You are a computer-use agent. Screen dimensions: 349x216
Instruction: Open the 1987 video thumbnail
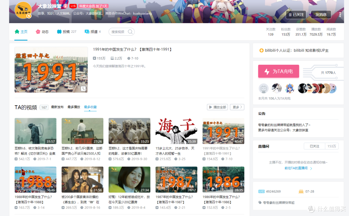point(176,180)
